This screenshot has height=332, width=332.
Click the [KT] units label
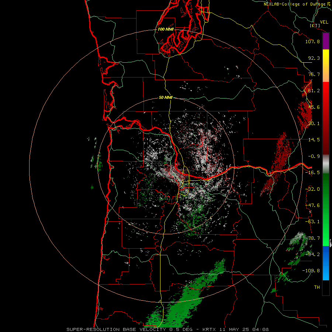[315, 25]
